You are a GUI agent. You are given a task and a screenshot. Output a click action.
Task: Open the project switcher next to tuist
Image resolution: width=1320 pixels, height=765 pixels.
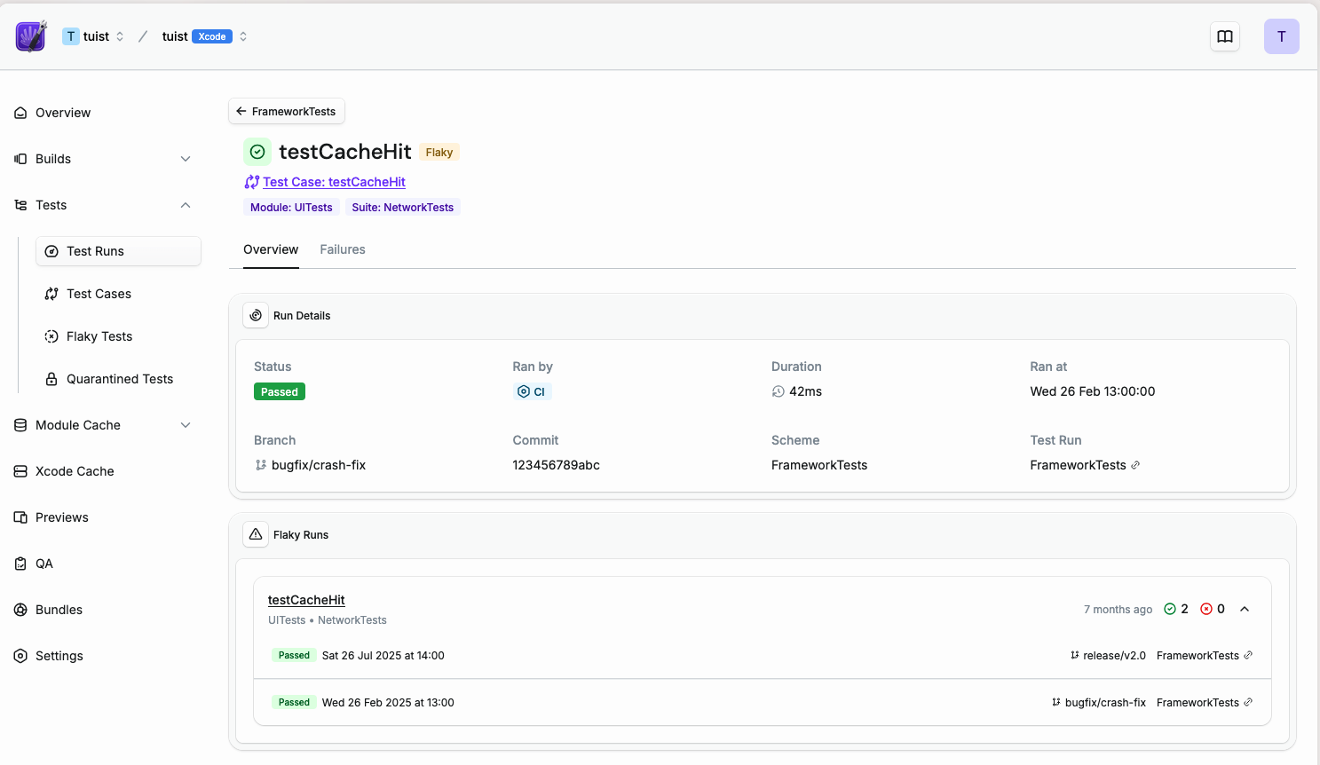(242, 36)
